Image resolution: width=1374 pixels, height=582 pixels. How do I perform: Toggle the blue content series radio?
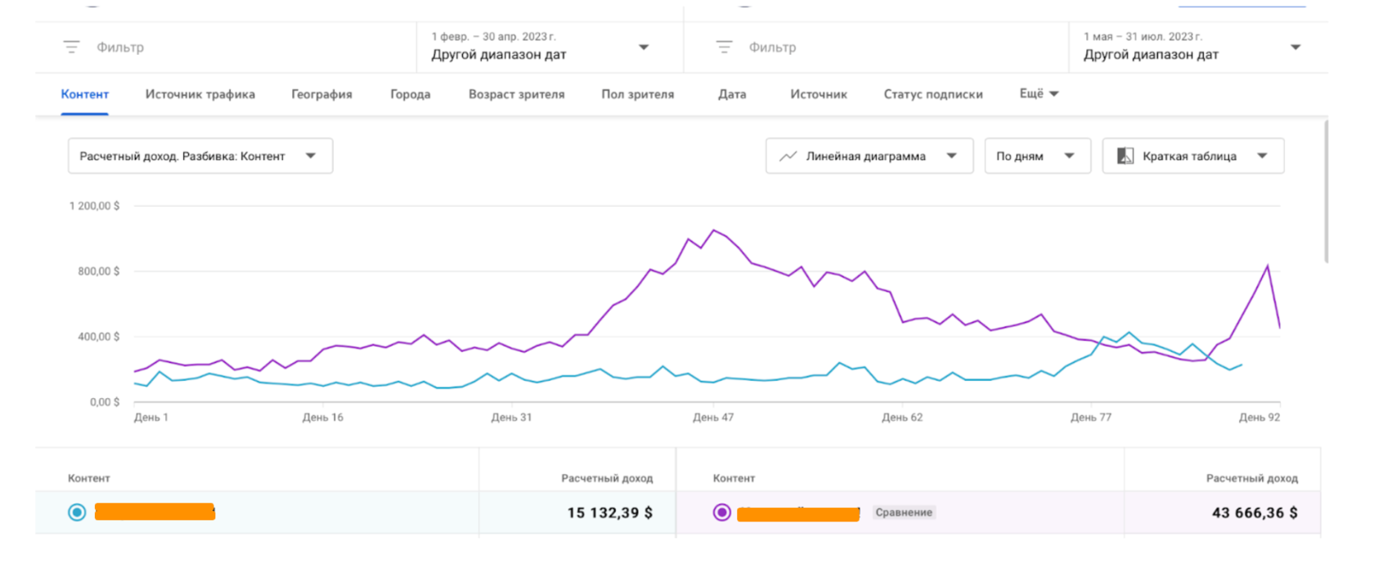point(77,513)
